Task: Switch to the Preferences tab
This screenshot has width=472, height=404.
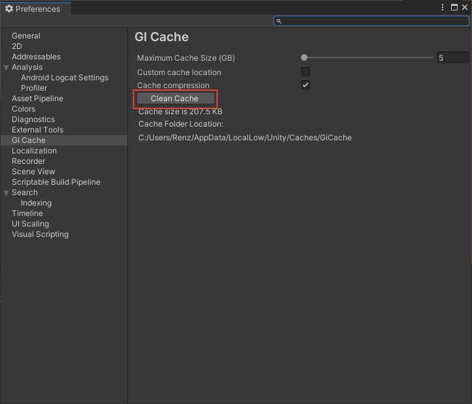Action: click(x=33, y=8)
